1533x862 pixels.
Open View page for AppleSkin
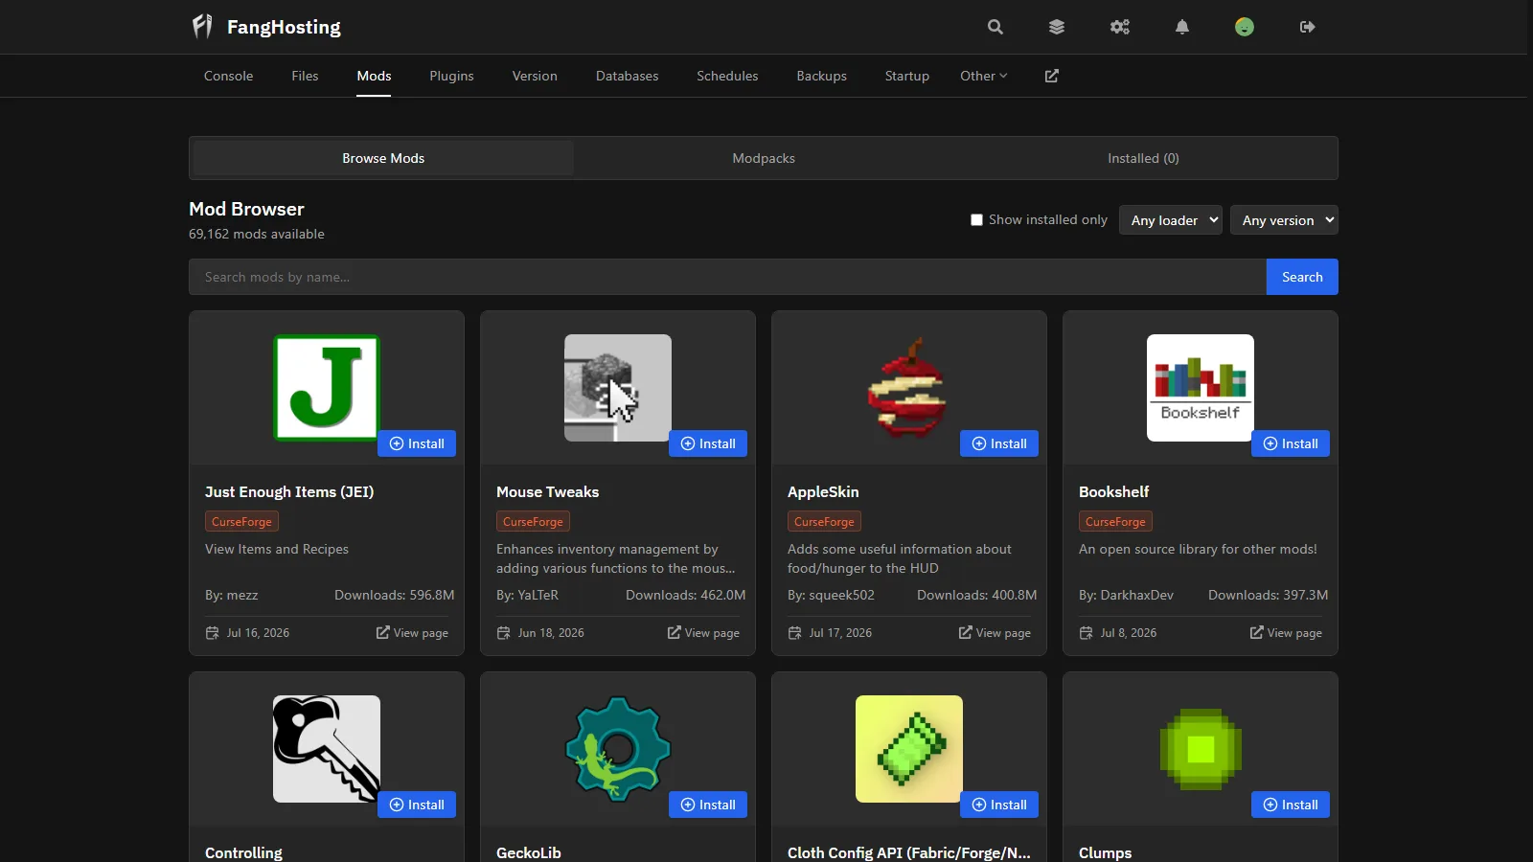[x=995, y=633]
